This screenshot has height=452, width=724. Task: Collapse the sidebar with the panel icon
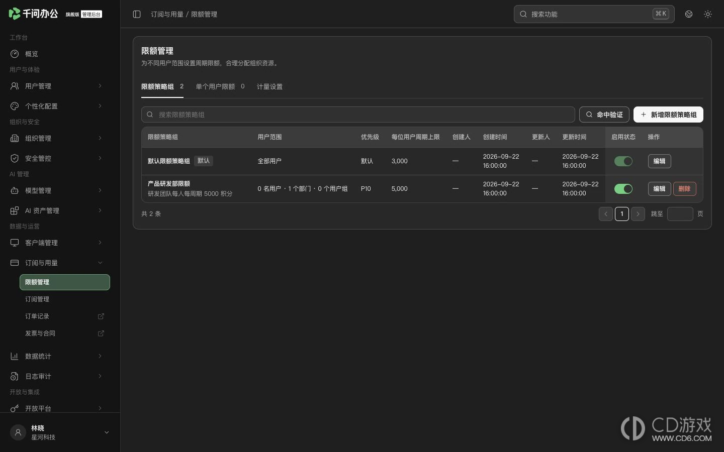tap(137, 14)
